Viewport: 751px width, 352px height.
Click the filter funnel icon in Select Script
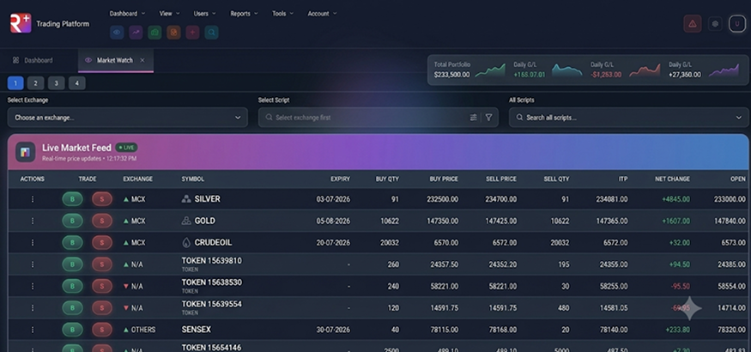pyautogui.click(x=488, y=118)
